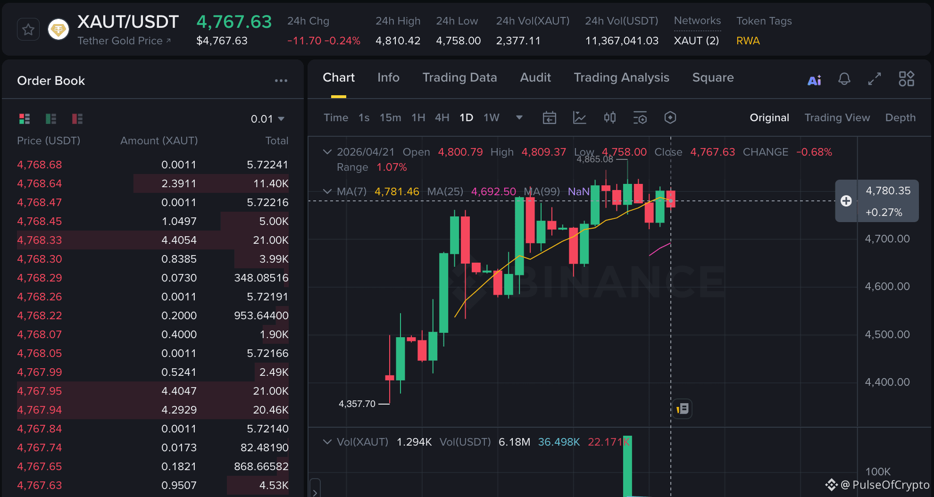934x497 pixels.
Task: Click total 953.64400 in order book
Action: pyautogui.click(x=261, y=315)
